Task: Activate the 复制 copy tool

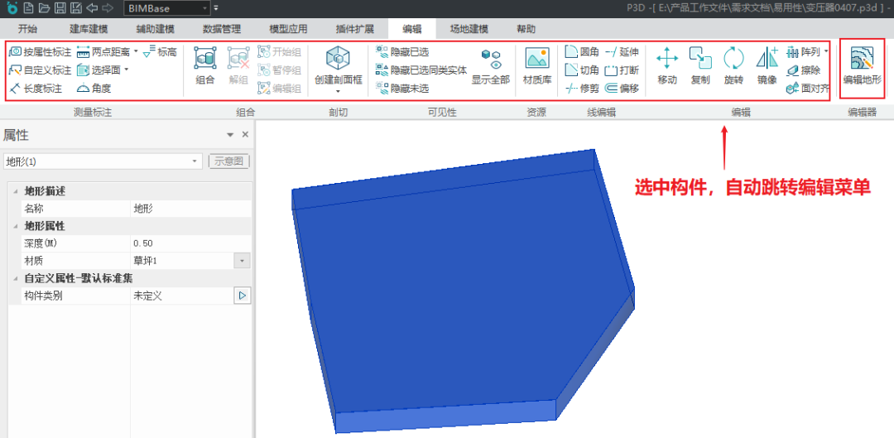Action: (x=700, y=66)
